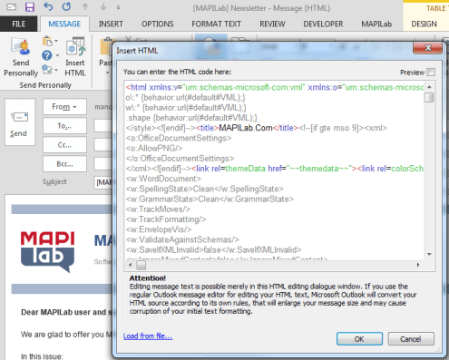Click the MAPILab.Com title text in code
449x360 pixels.
(246, 128)
